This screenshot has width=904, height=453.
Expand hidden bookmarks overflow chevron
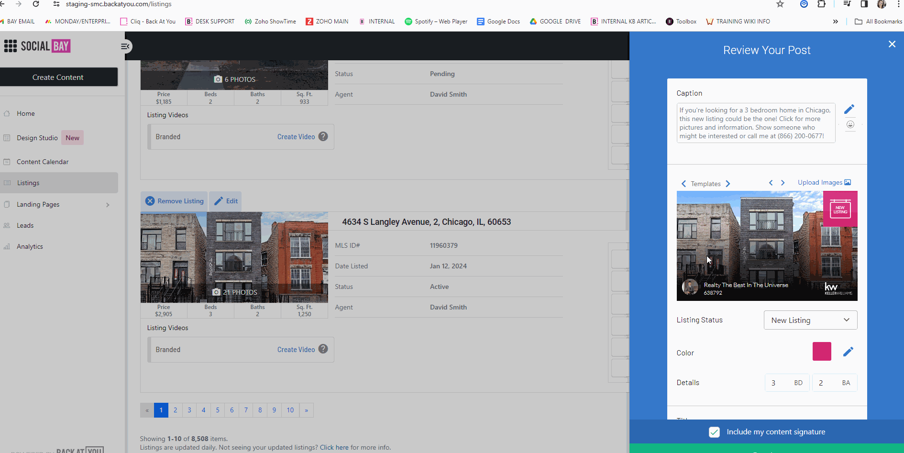click(x=835, y=22)
